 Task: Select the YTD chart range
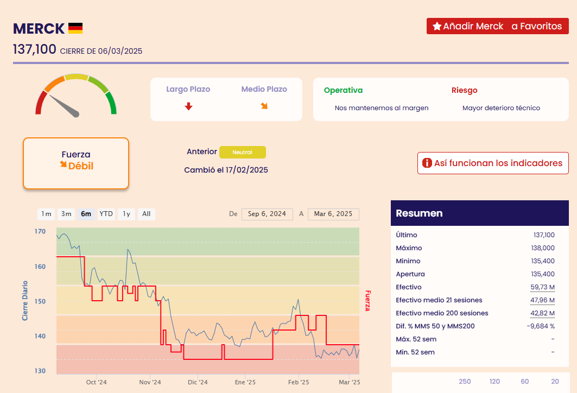[106, 214]
